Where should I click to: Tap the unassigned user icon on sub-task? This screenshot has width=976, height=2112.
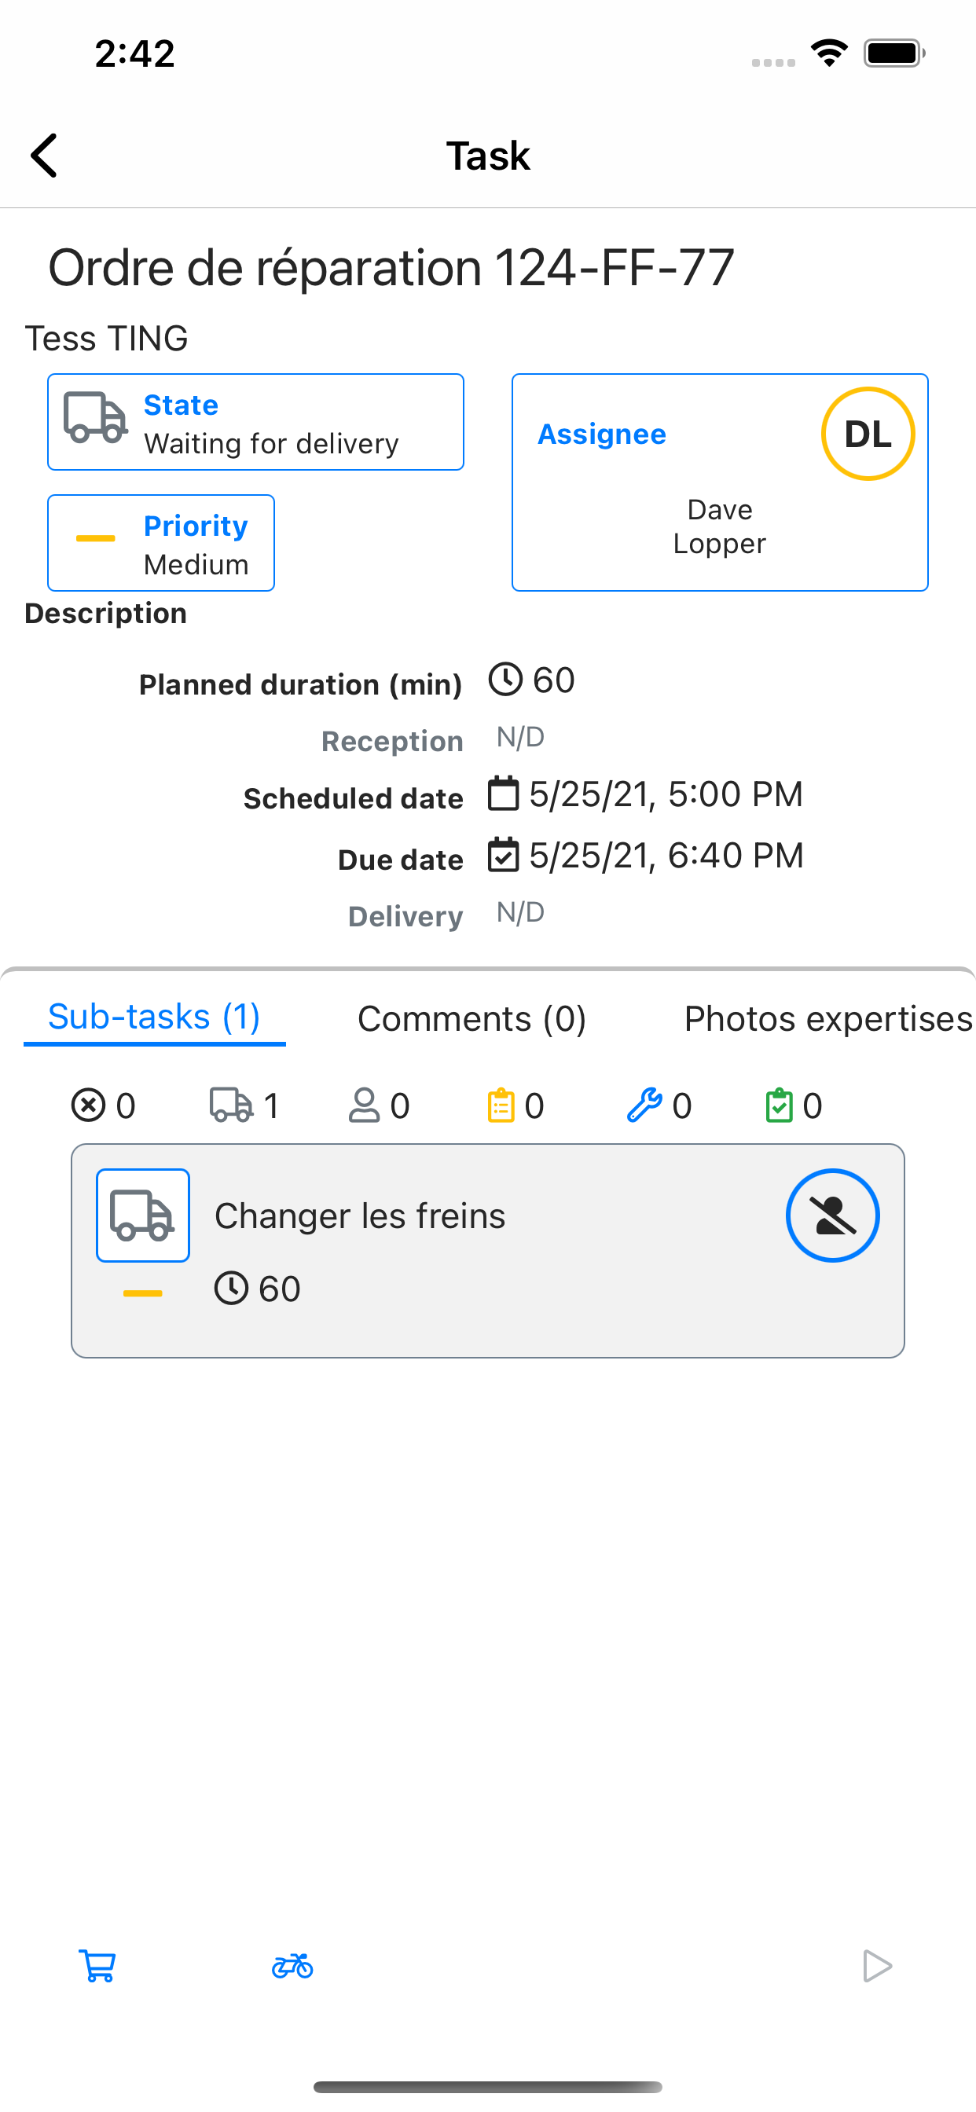[x=832, y=1215]
